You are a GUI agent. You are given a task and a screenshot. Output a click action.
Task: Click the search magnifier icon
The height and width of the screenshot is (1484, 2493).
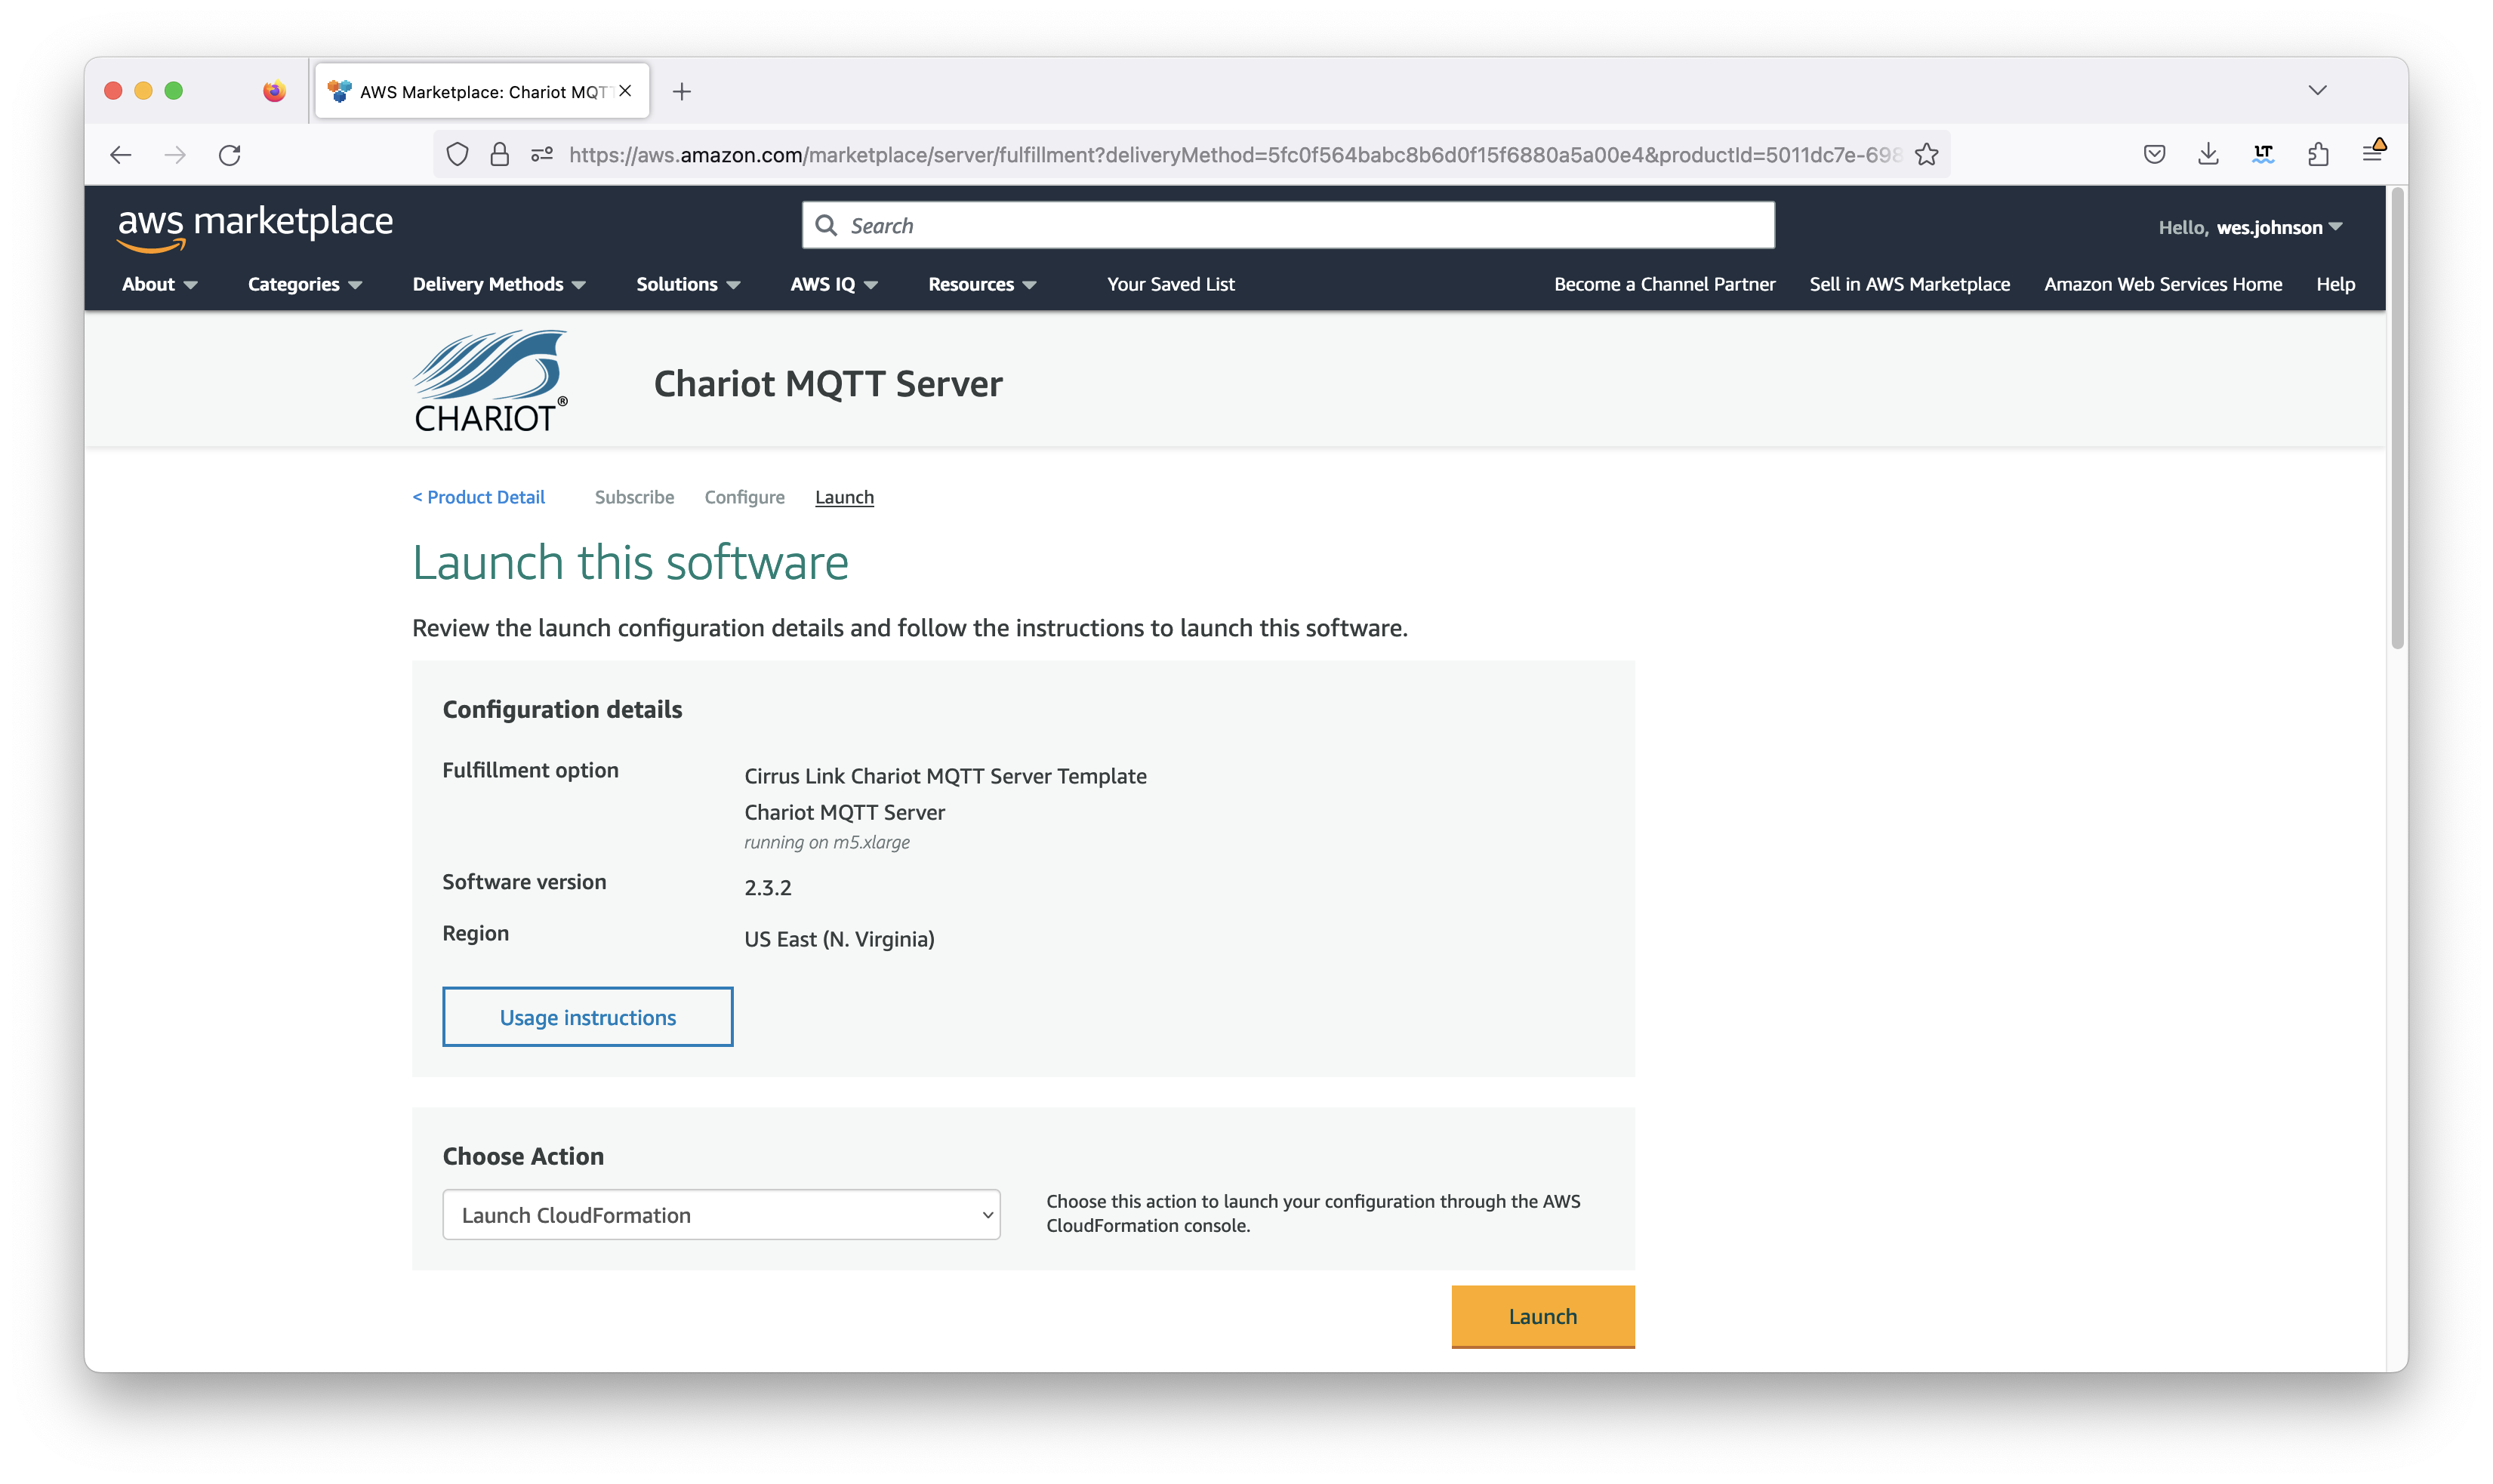point(826,226)
